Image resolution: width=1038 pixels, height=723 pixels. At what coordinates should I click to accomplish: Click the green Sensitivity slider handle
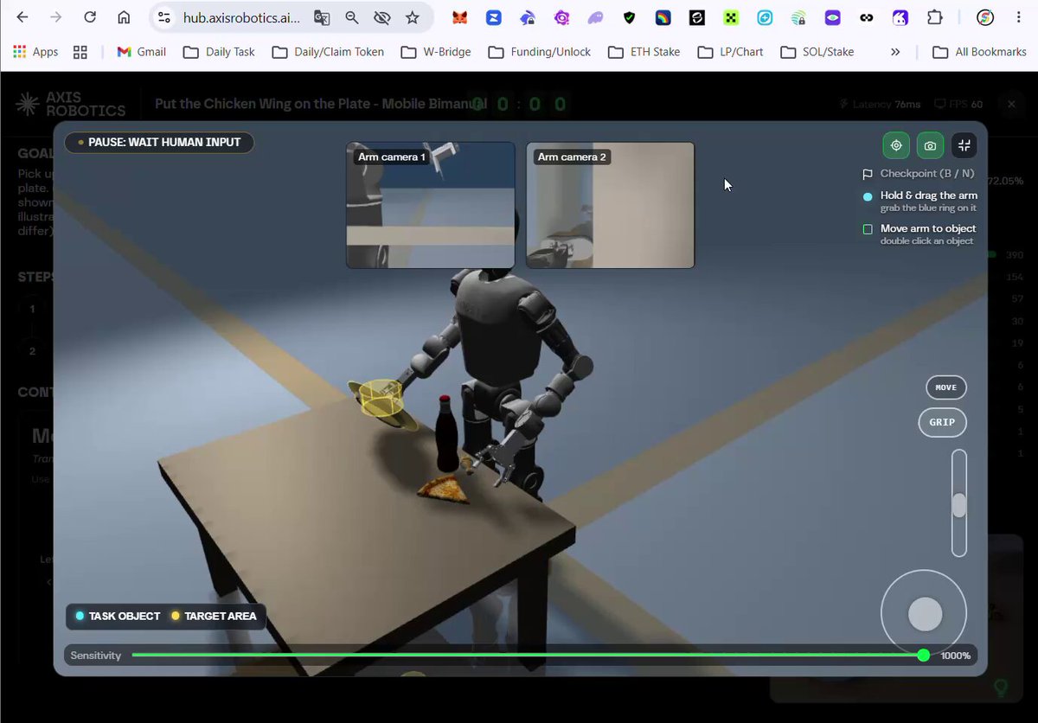tap(923, 656)
